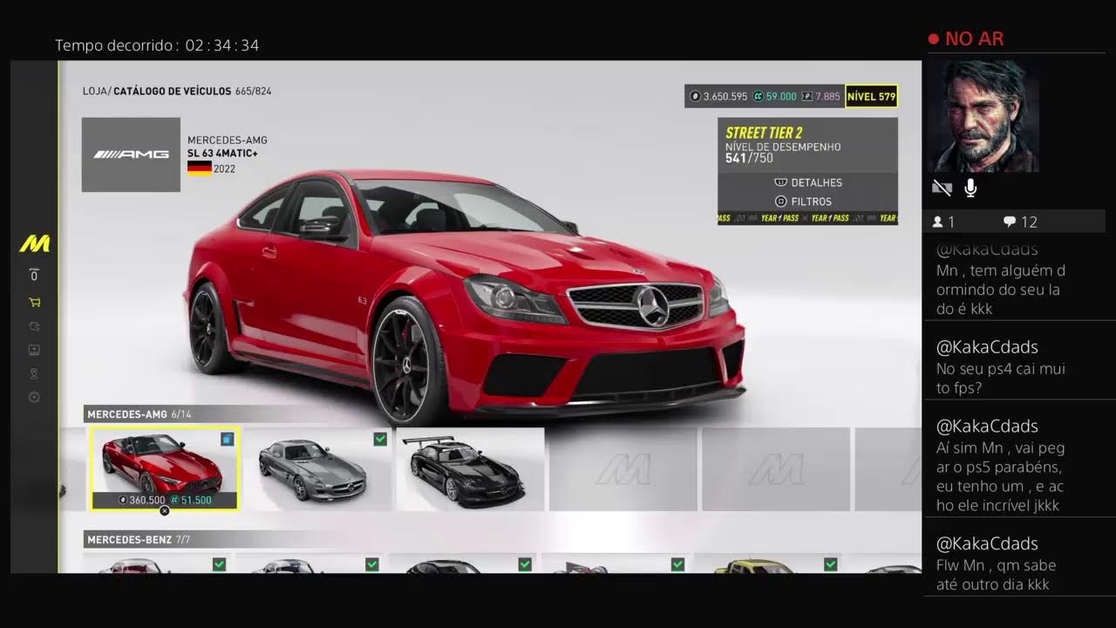Screen dimensions: 1116x628
Task: Click the 541/750 performance level value
Action: point(749,159)
